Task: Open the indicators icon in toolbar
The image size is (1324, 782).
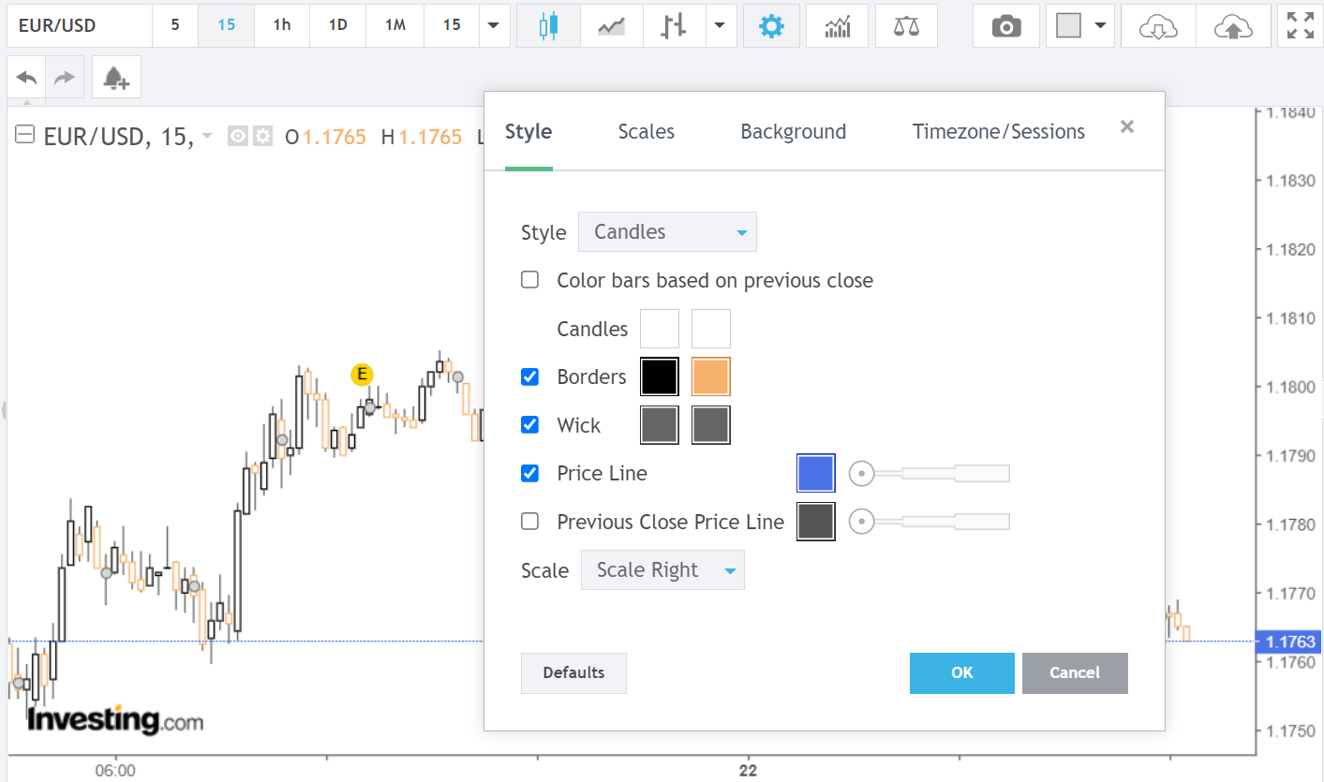Action: pos(837,26)
